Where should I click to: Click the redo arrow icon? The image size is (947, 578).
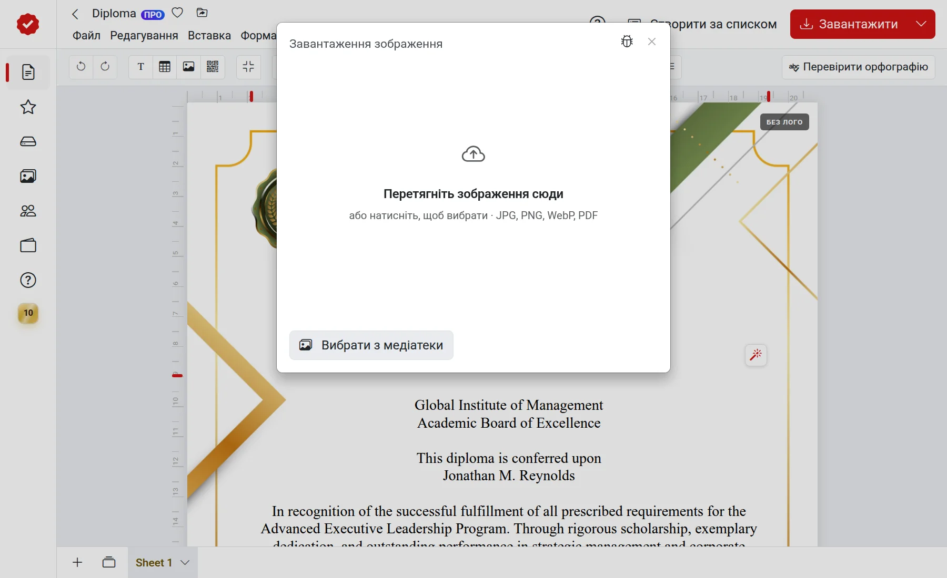point(105,67)
